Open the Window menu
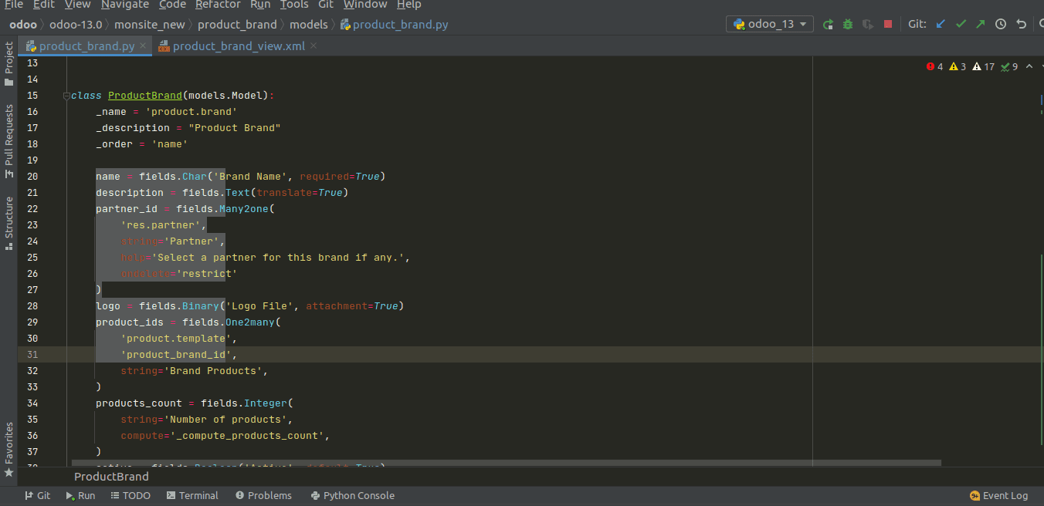The height and width of the screenshot is (506, 1044). [x=365, y=5]
